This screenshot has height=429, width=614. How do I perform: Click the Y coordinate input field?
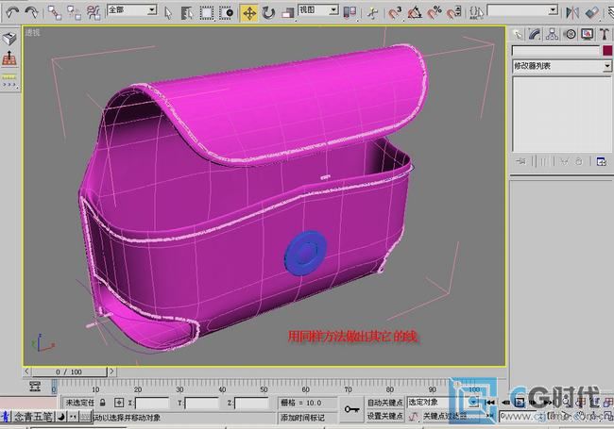point(202,403)
